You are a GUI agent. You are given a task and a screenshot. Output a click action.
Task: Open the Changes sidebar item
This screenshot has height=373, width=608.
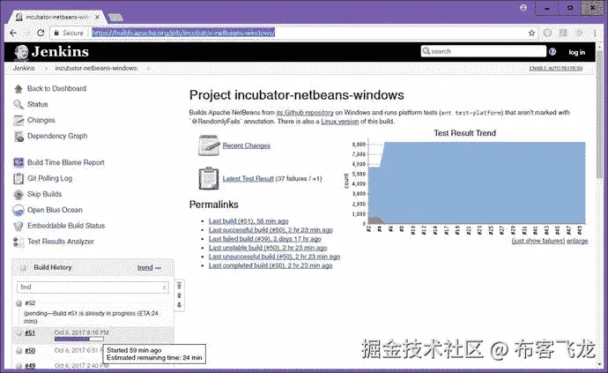[x=41, y=120]
